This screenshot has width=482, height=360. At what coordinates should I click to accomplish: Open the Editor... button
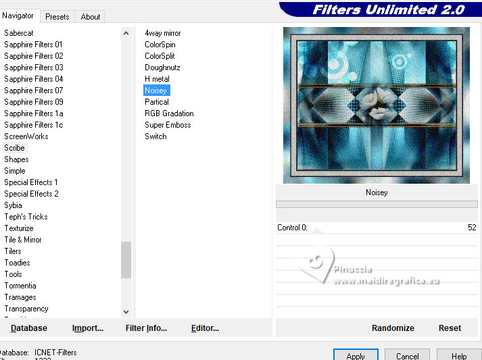pyautogui.click(x=205, y=328)
